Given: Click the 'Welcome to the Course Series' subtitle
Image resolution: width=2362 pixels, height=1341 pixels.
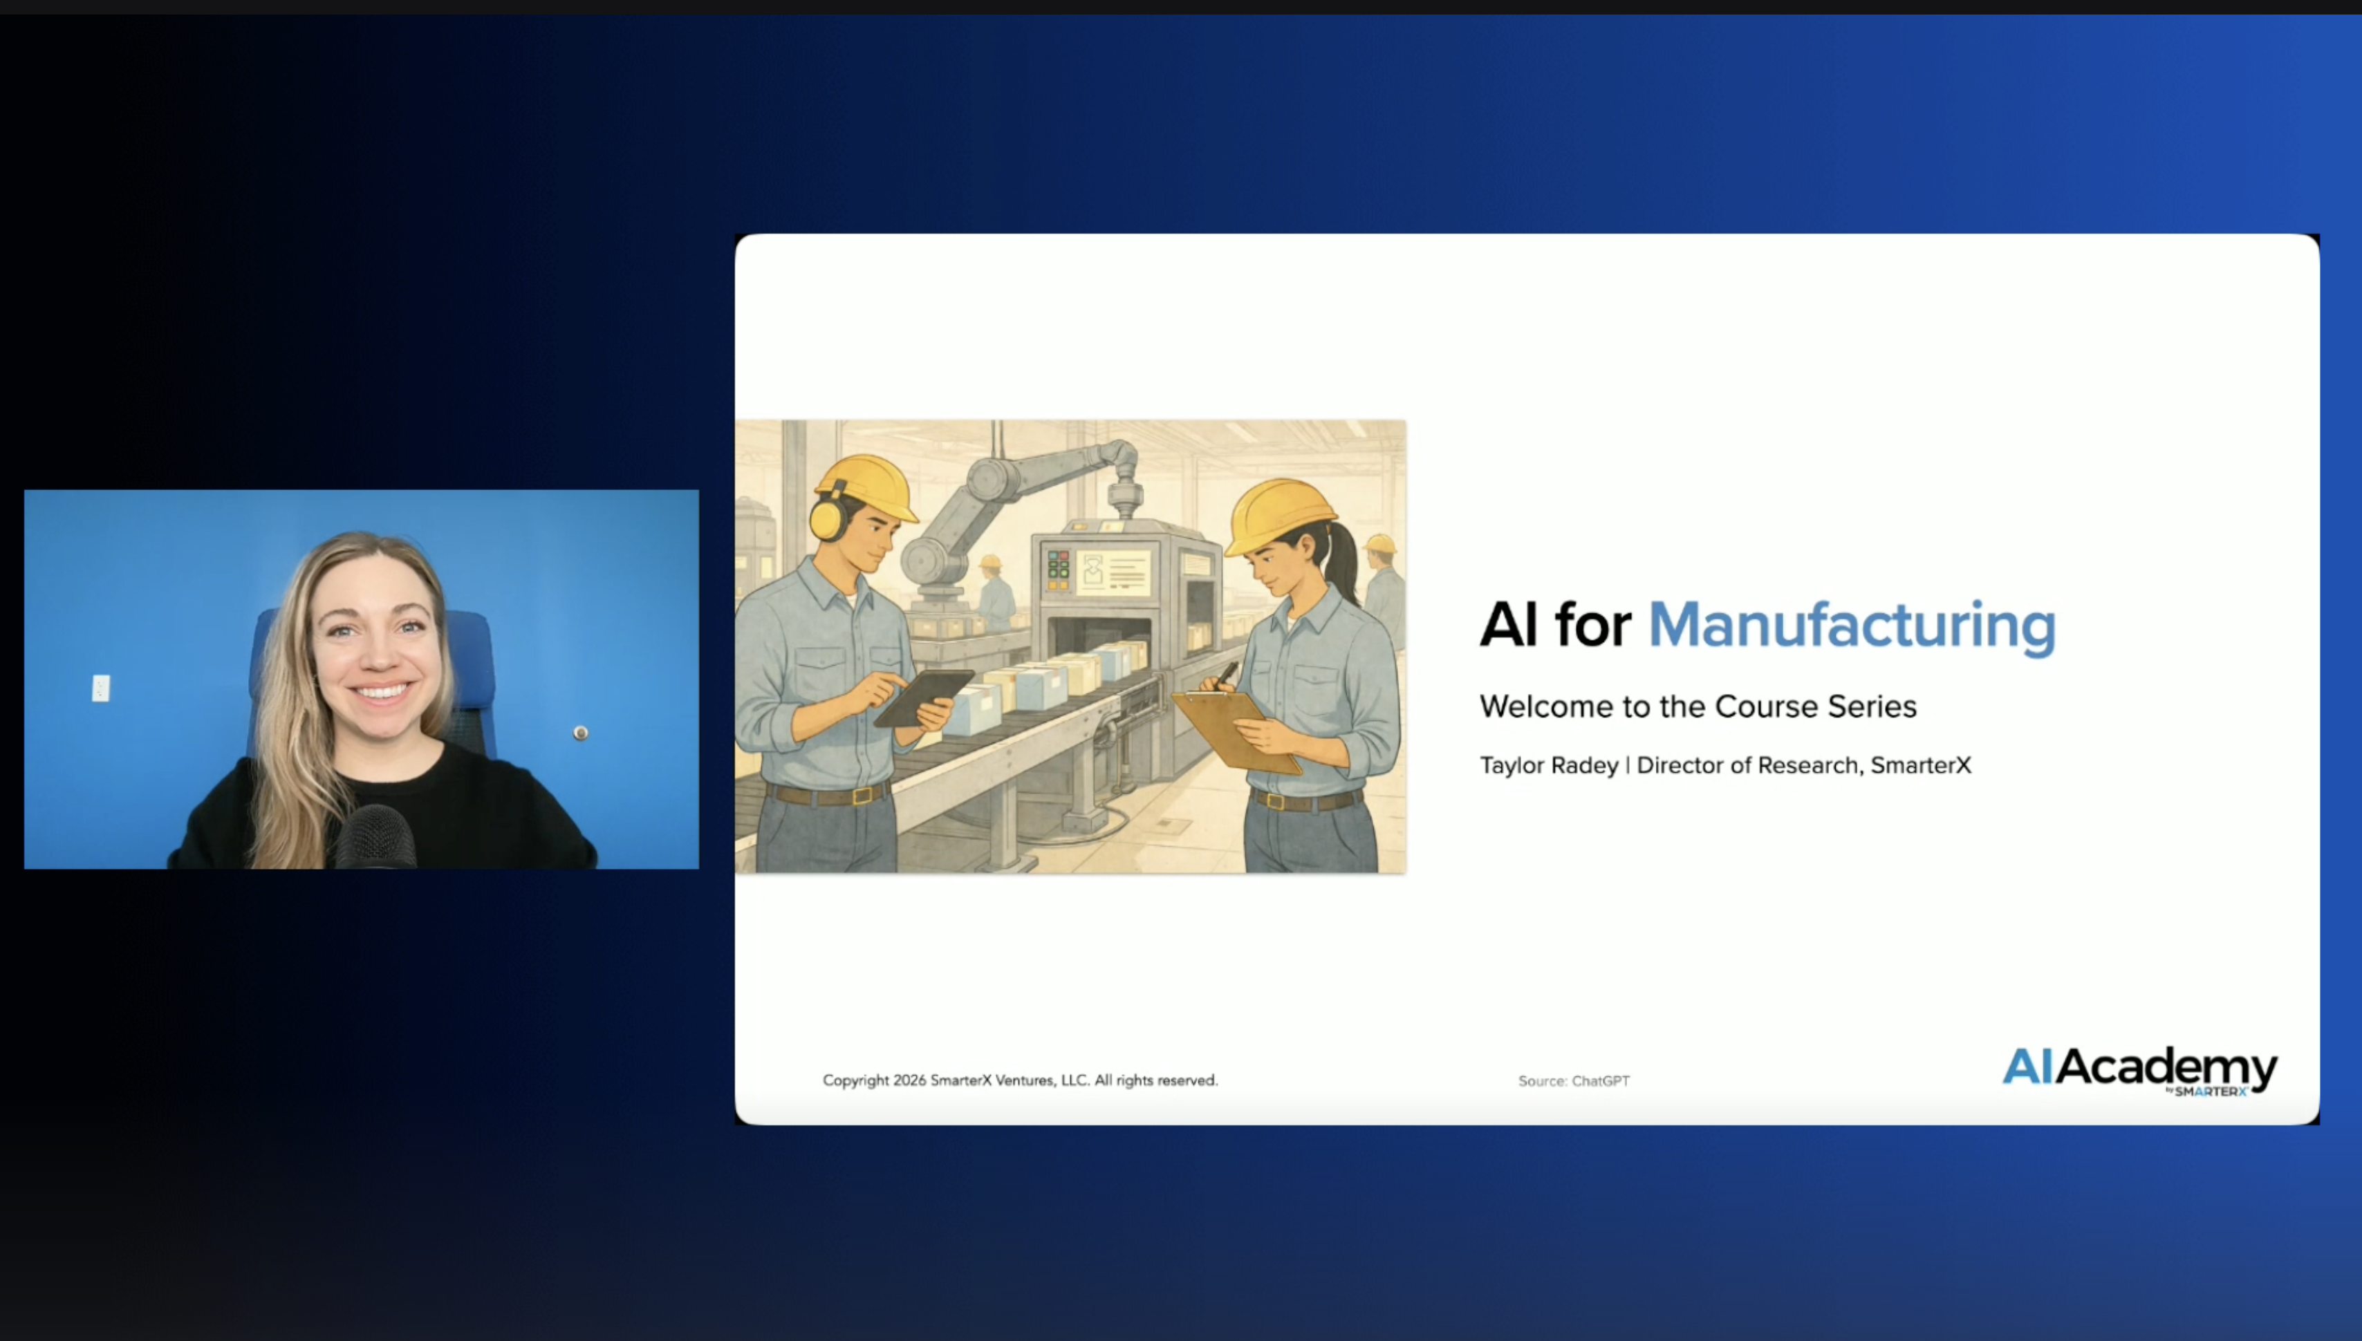Looking at the screenshot, I should pos(1697,706).
